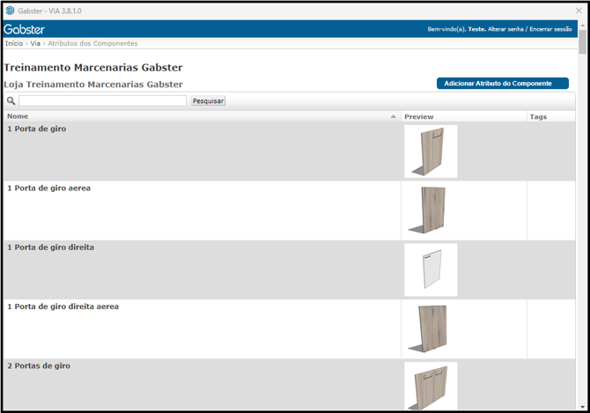Go to the Via breadcrumb link

tap(36, 43)
